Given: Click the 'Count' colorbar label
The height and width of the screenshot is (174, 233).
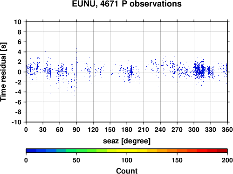Looking at the screenshot, I should point(127,171).
